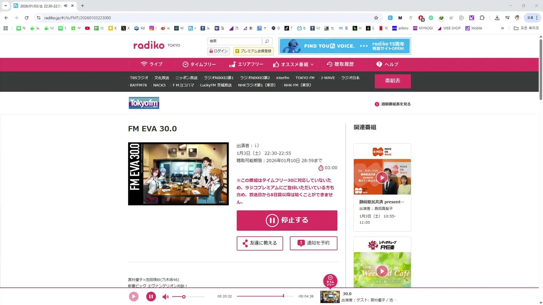Bookmark this page with star icon
This screenshot has width=543, height=305.
[376, 18]
